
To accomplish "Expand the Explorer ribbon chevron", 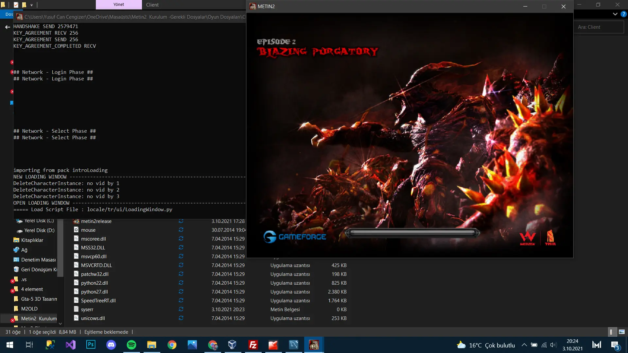I will [615, 14].
